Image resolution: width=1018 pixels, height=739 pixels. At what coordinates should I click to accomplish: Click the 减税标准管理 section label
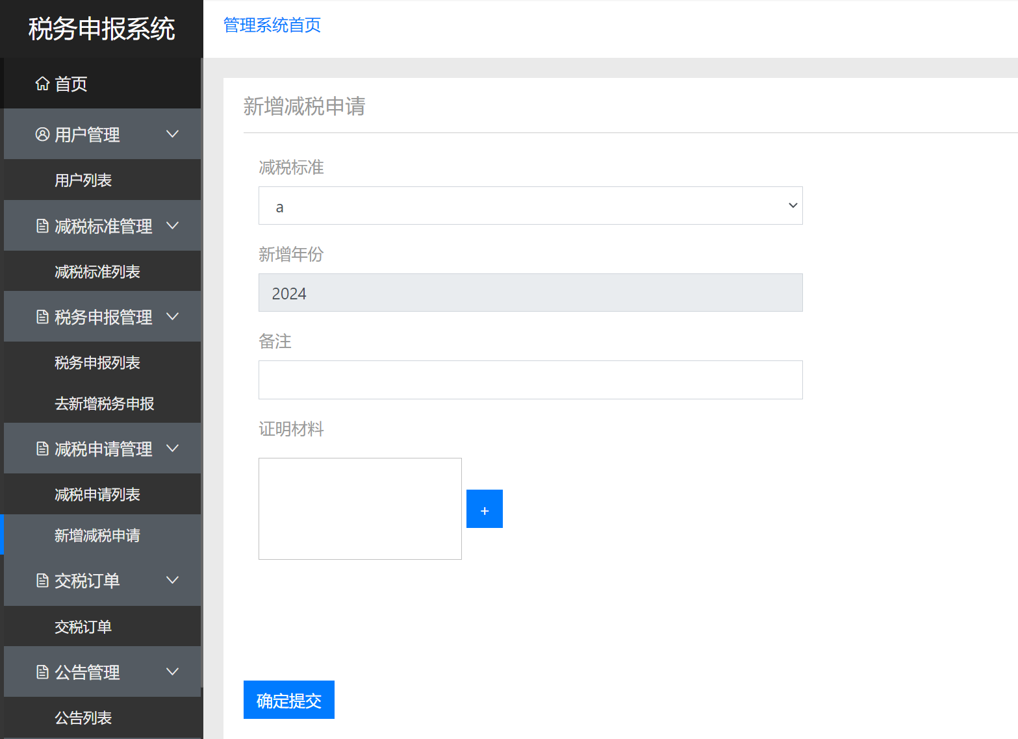point(103,226)
